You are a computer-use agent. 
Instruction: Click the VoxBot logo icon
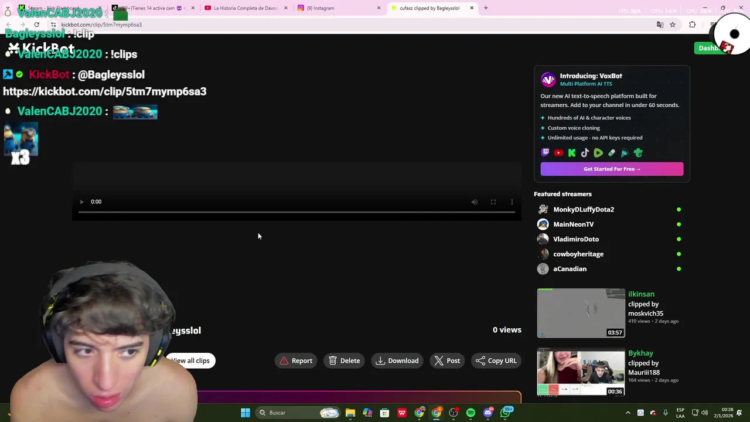[548, 79]
